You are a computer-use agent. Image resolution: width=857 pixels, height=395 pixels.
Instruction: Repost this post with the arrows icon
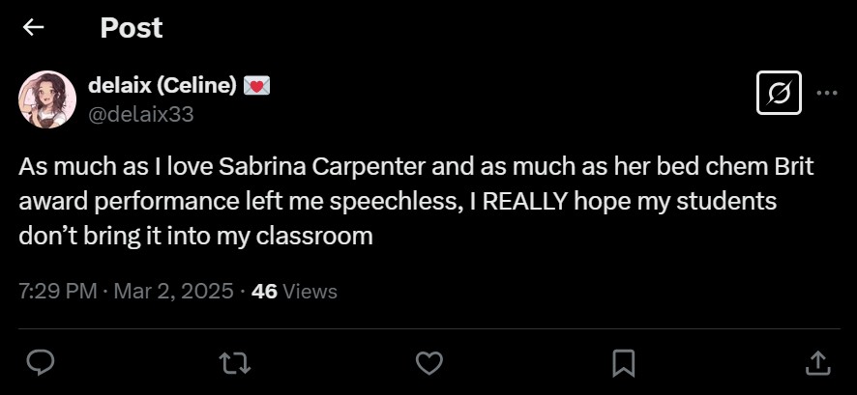point(233,362)
